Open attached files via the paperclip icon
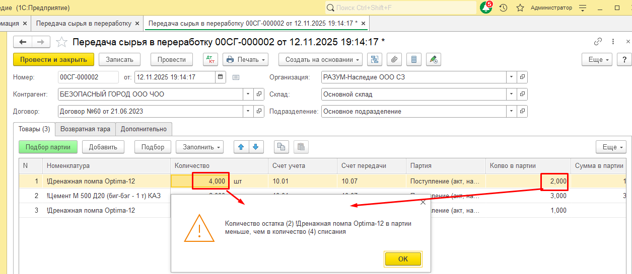This screenshot has height=274, width=632. point(394,59)
